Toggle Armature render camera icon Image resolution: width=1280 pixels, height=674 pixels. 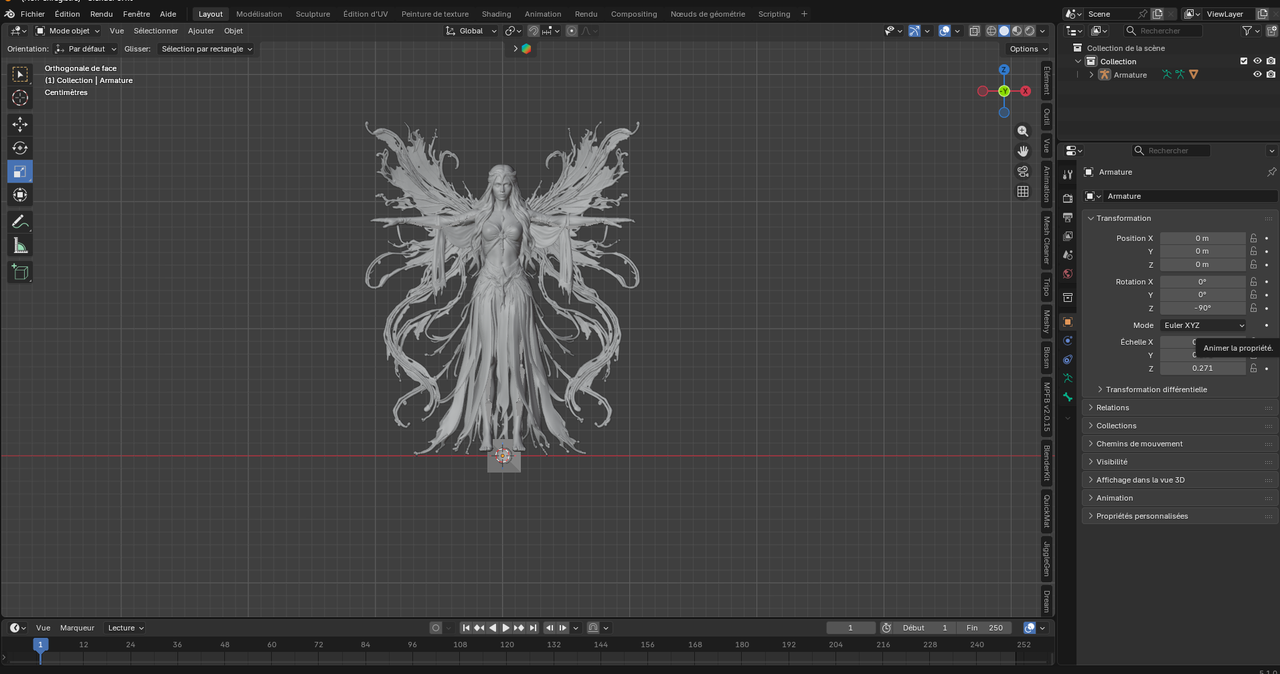click(x=1271, y=74)
